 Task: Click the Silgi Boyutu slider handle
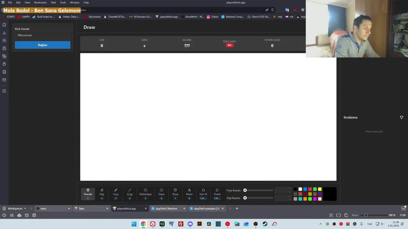(x=245, y=198)
